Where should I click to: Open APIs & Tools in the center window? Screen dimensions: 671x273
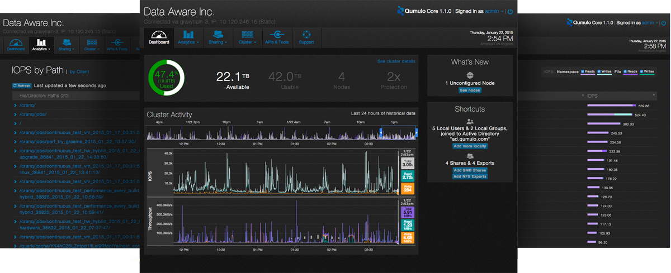276,37
